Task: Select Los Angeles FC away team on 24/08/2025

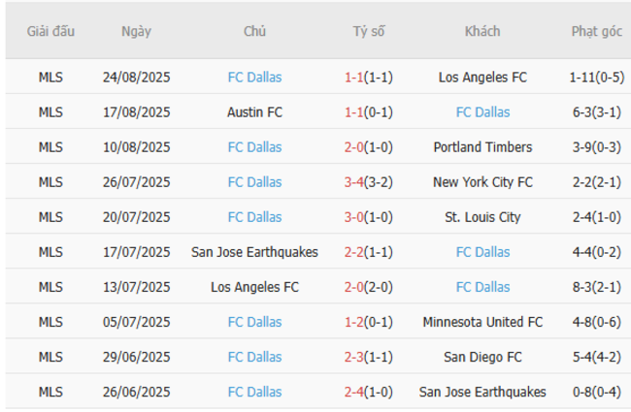Action: pyautogui.click(x=482, y=78)
